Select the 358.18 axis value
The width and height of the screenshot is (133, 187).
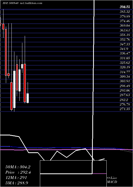coord(125,35)
